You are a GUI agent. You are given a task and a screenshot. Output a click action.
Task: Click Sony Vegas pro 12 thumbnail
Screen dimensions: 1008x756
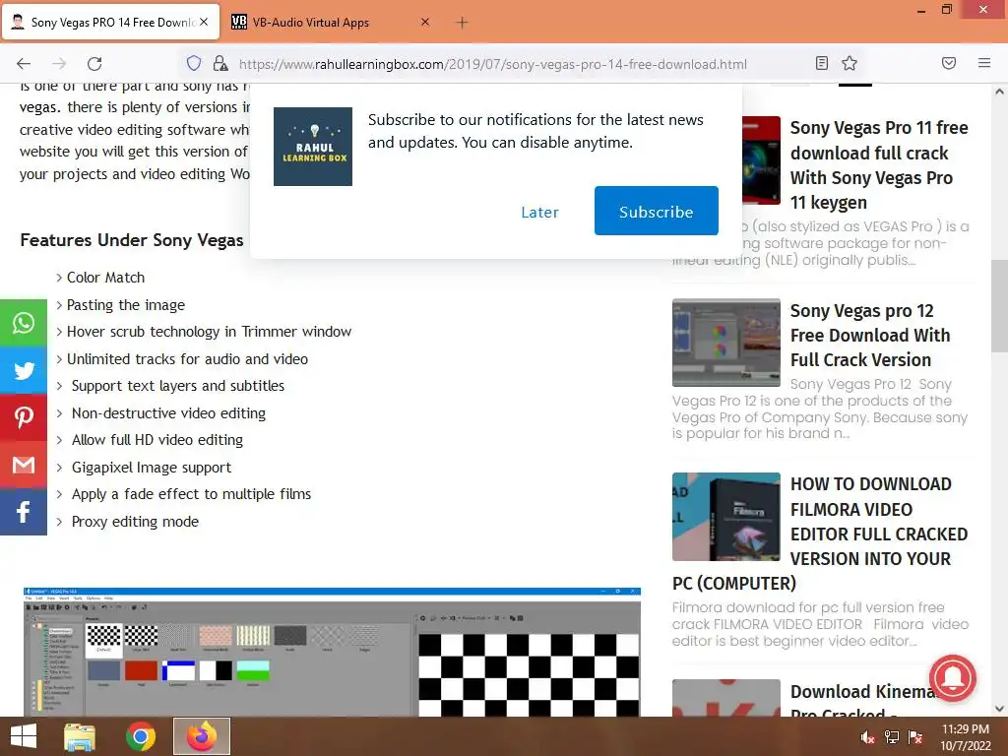point(726,343)
